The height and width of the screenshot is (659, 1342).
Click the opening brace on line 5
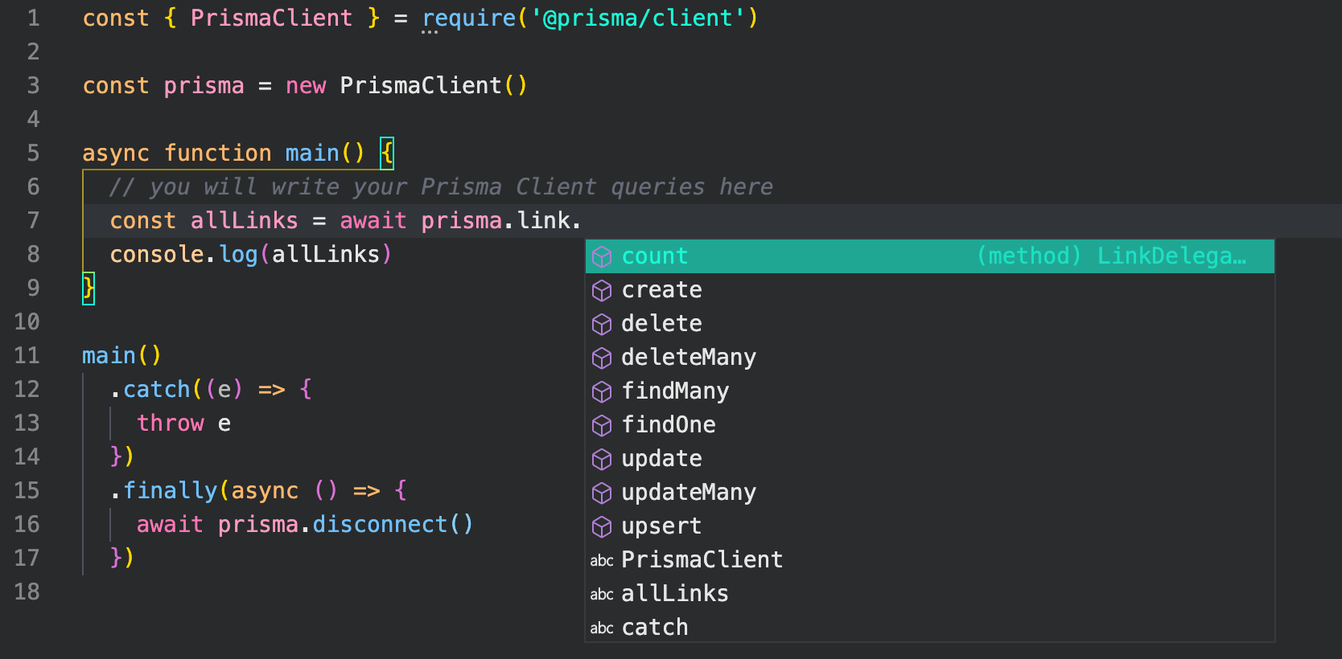coord(387,153)
